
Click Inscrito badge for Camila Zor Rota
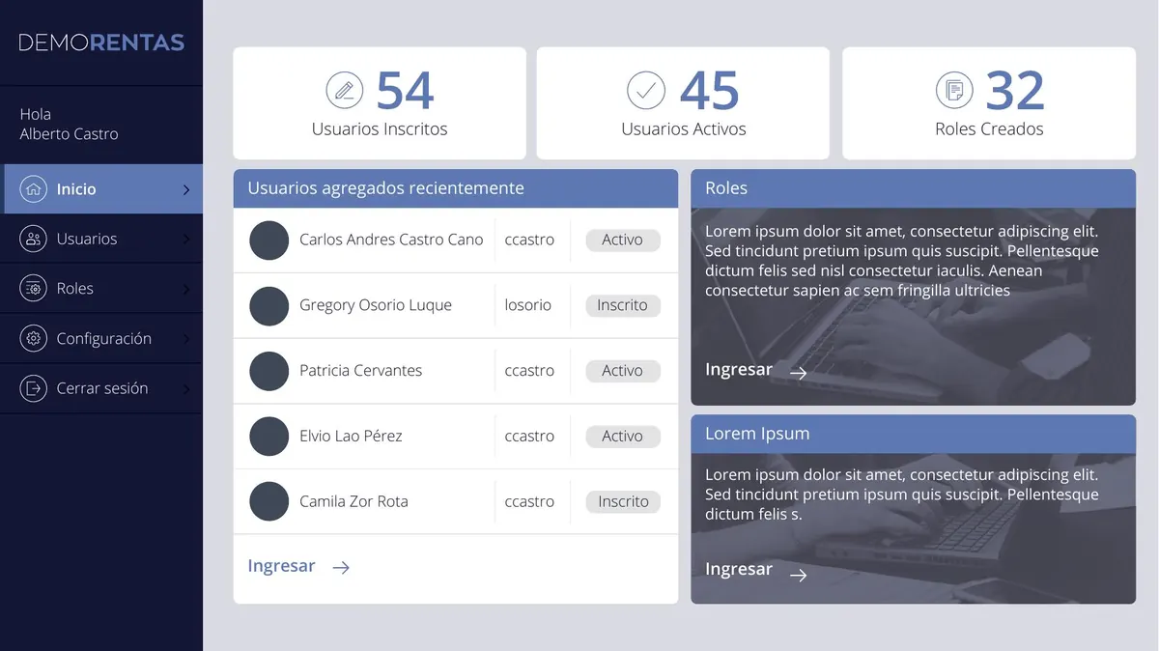623,501
